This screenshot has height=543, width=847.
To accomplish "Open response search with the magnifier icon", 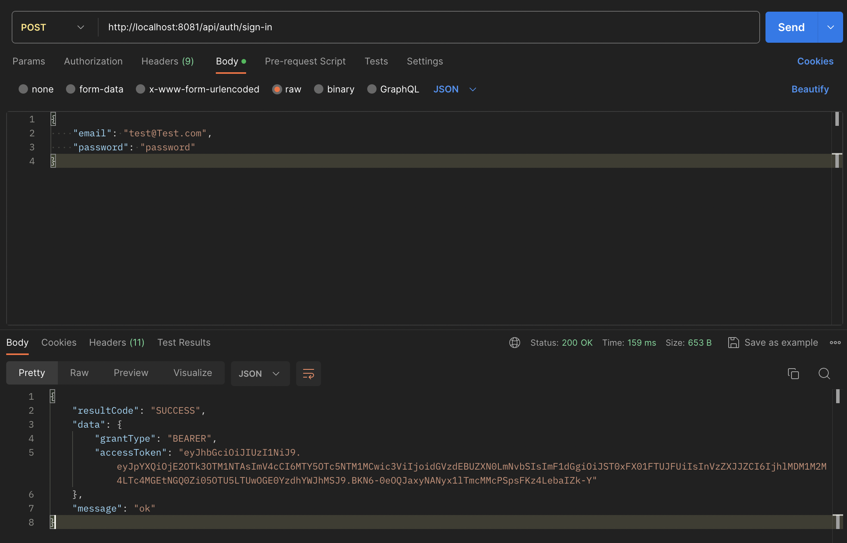I will (x=824, y=374).
